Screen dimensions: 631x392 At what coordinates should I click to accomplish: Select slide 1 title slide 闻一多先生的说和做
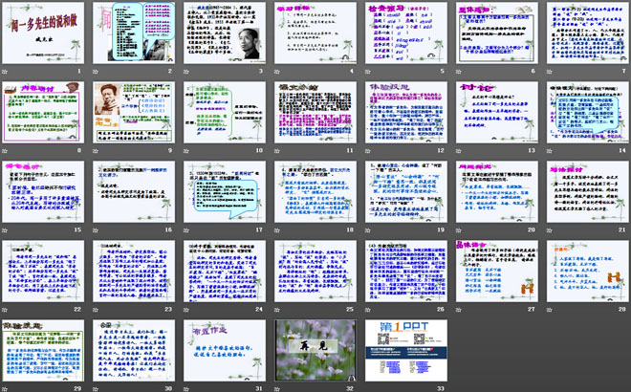pos(43,33)
